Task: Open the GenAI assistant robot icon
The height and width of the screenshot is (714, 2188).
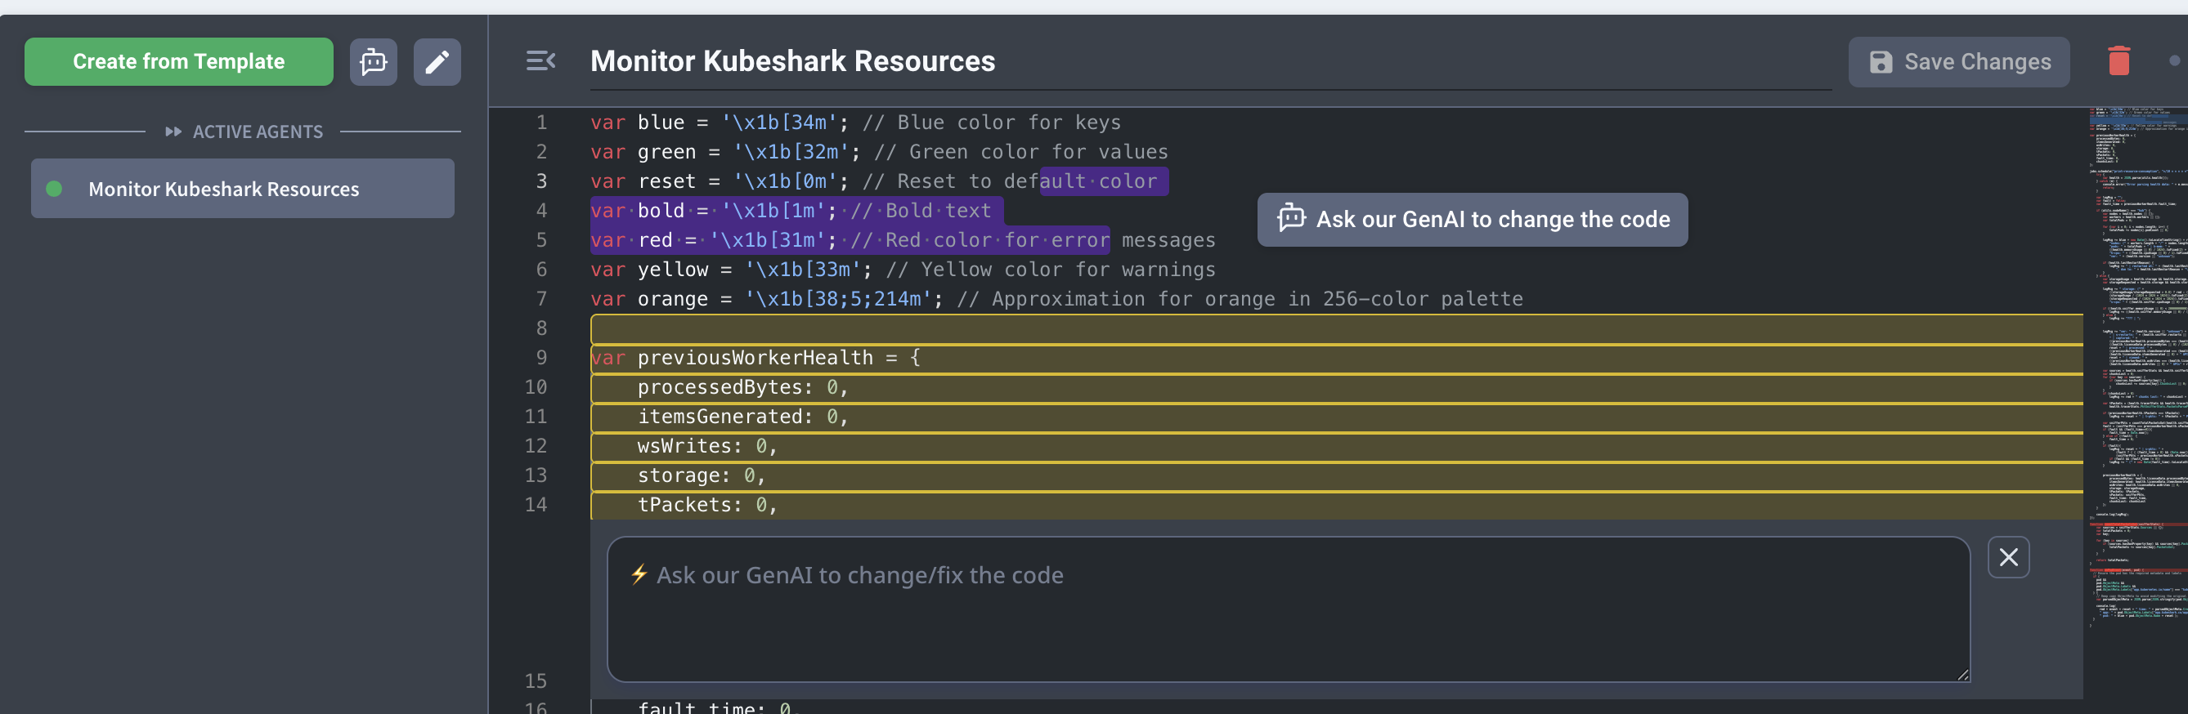Action: coord(374,61)
